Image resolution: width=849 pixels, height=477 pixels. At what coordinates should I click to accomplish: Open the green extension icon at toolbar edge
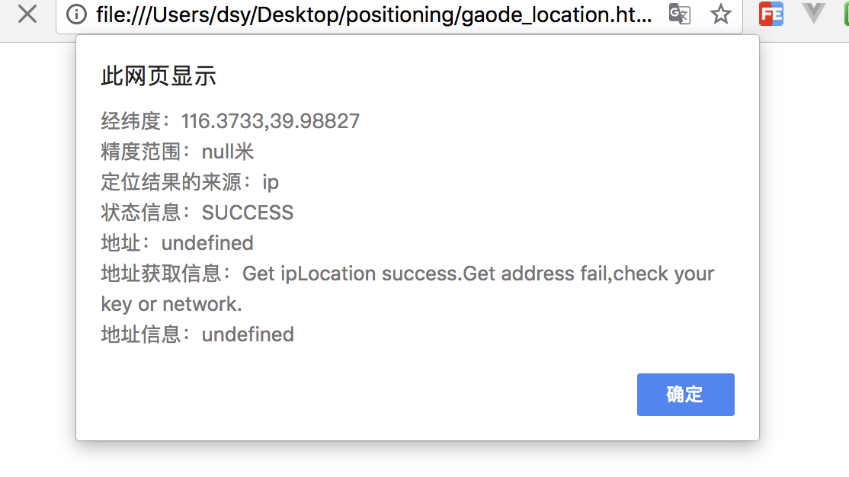pos(846,14)
